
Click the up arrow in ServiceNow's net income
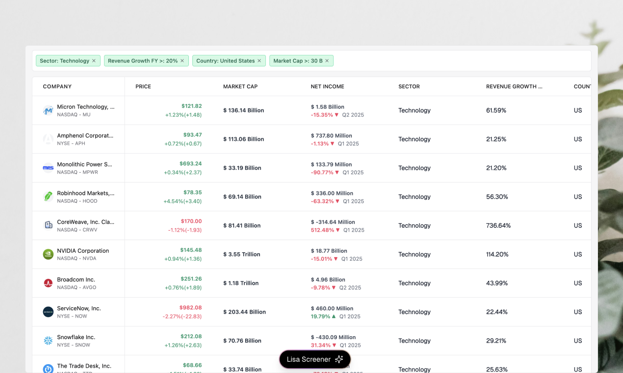pos(334,317)
